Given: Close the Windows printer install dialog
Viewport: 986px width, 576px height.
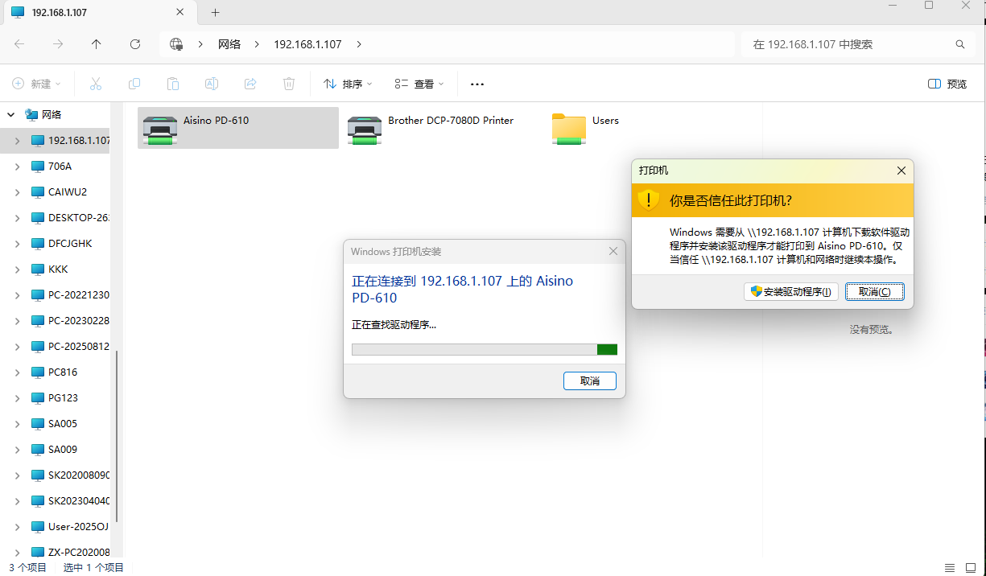Looking at the screenshot, I should 613,252.
